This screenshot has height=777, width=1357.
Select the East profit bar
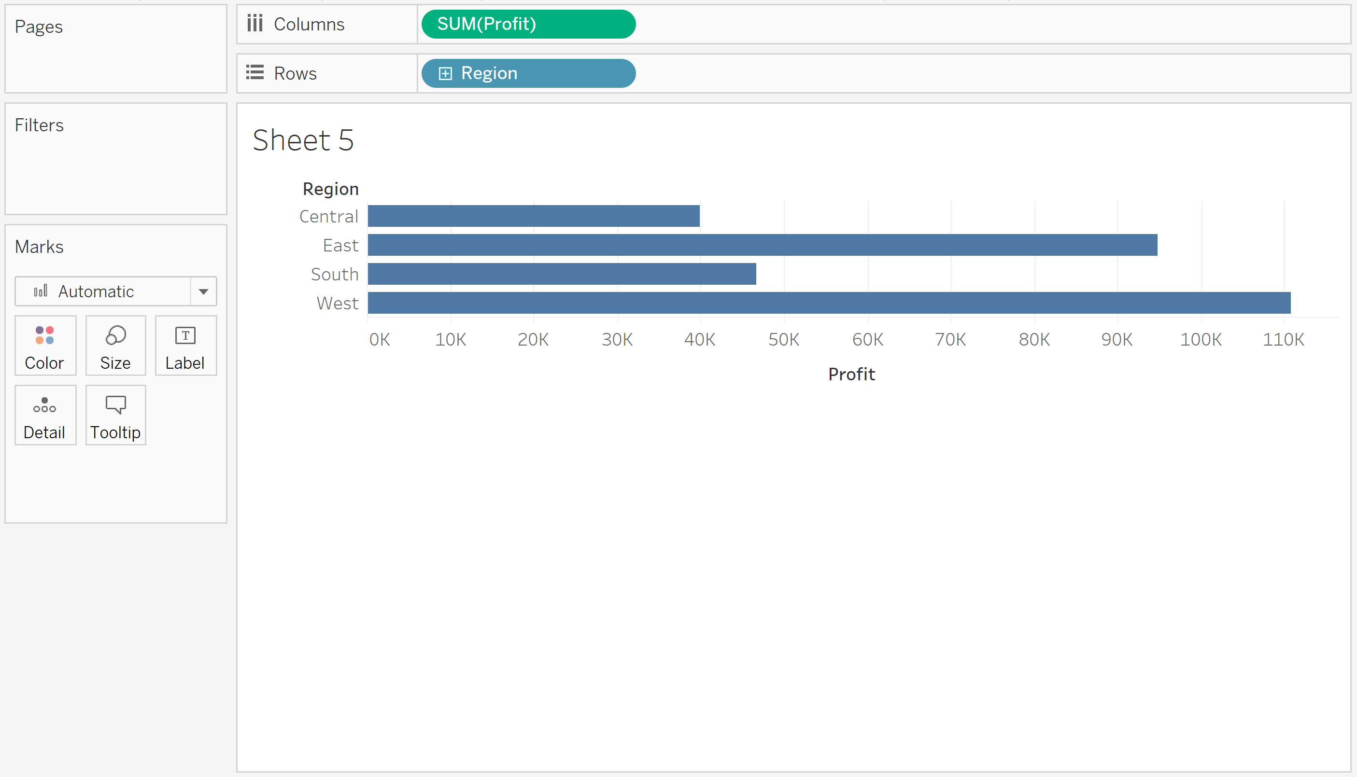(762, 245)
